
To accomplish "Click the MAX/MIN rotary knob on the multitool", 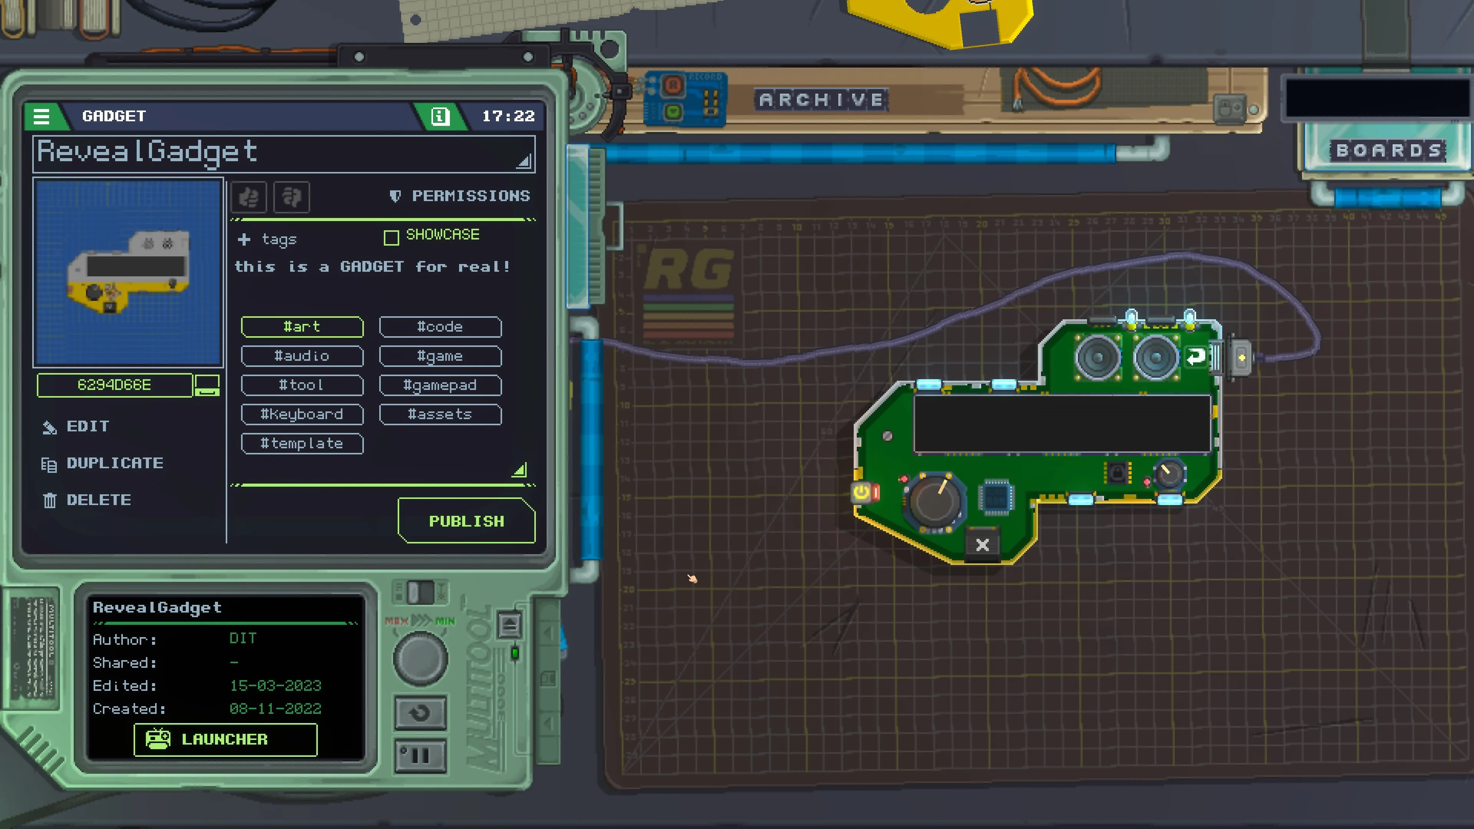I will click(421, 659).
